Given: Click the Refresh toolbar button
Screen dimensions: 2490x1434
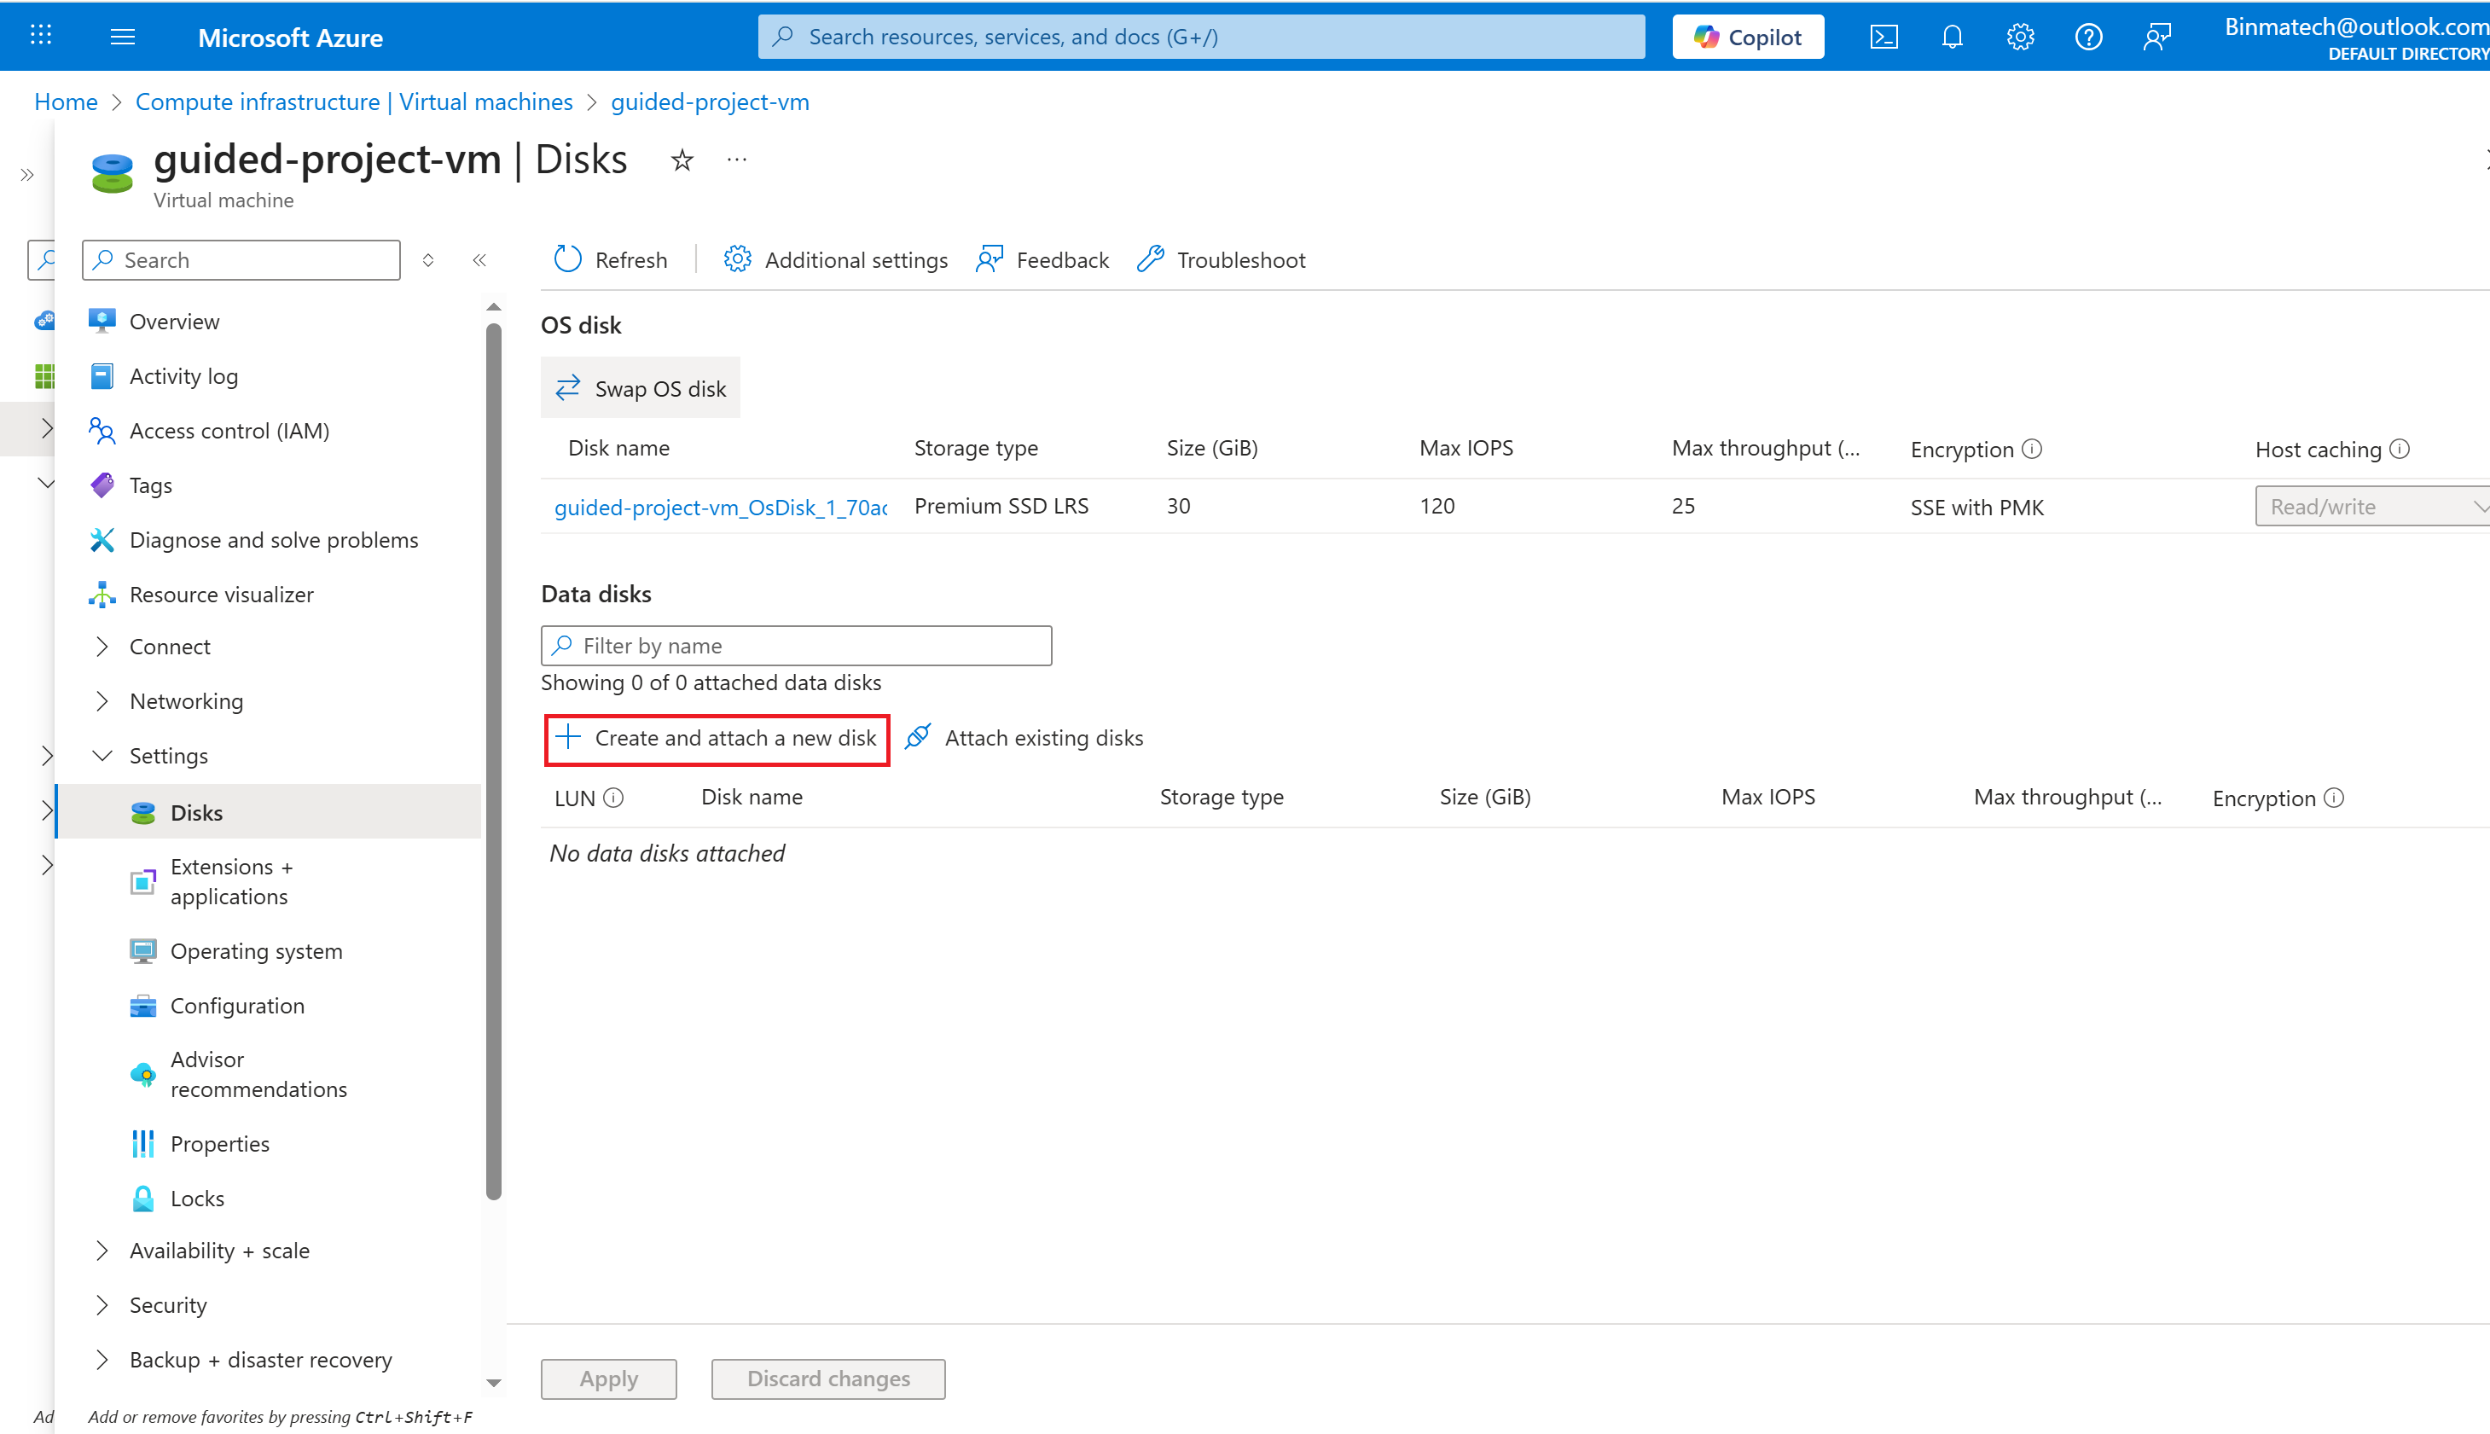Looking at the screenshot, I should 611,260.
